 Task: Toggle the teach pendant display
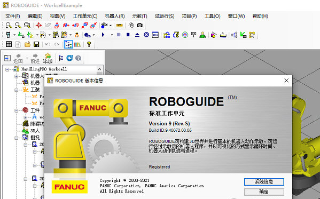pyautogui.click(x=8, y=35)
